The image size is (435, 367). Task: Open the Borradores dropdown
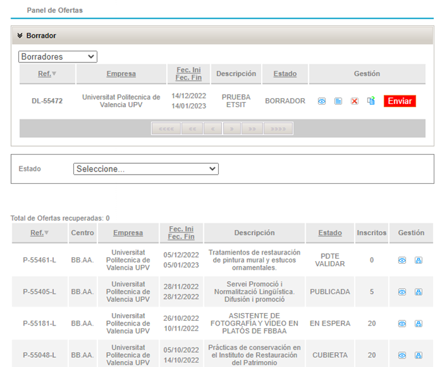coord(58,57)
